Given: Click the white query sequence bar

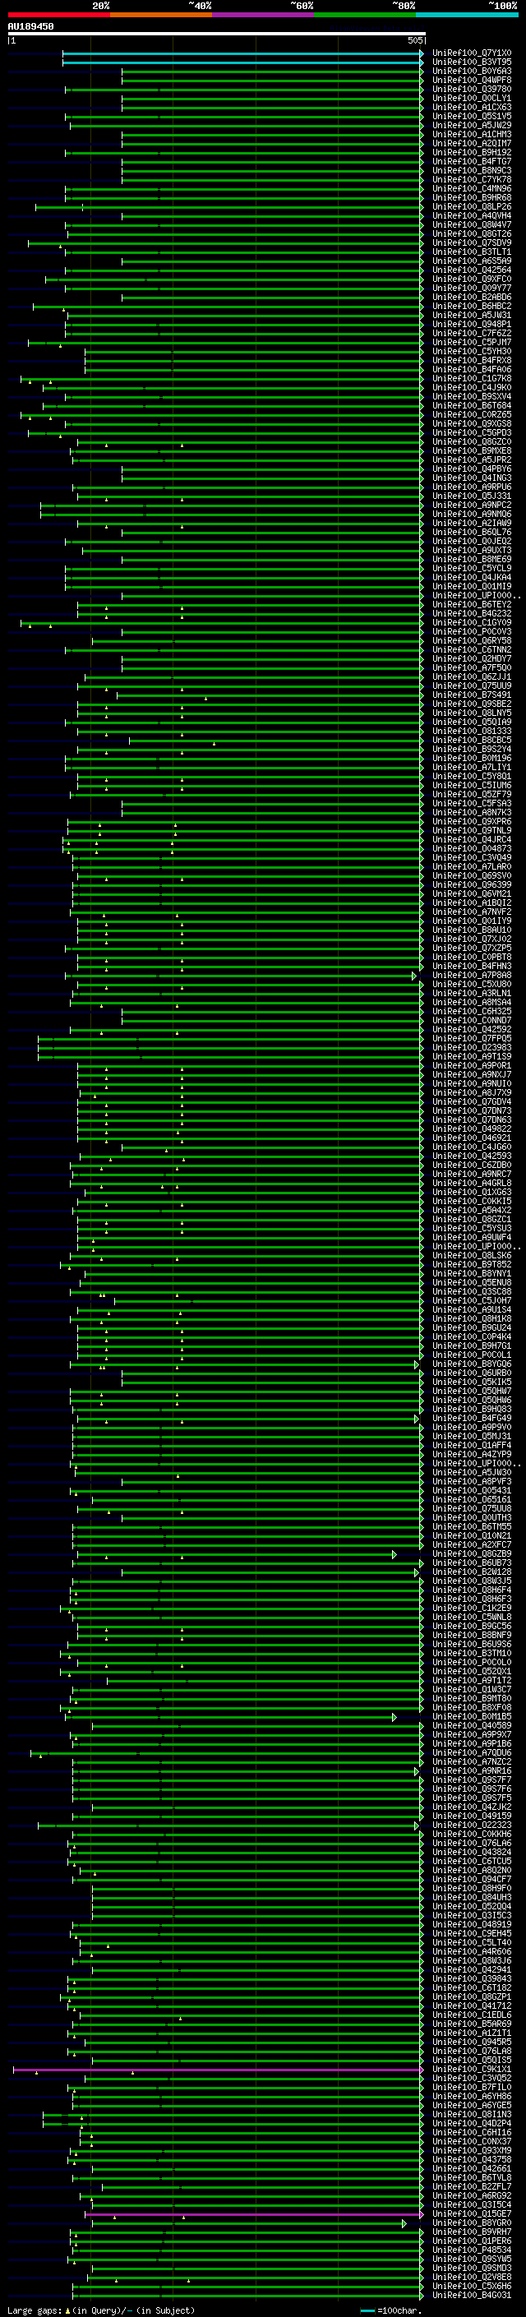Looking at the screenshot, I should point(216,33).
